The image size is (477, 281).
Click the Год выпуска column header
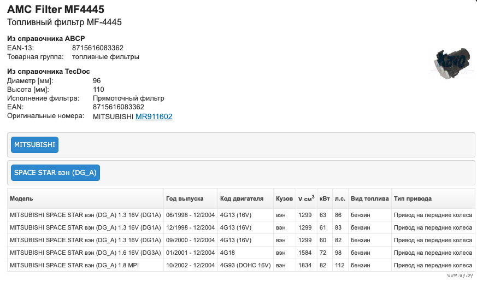[184, 198]
